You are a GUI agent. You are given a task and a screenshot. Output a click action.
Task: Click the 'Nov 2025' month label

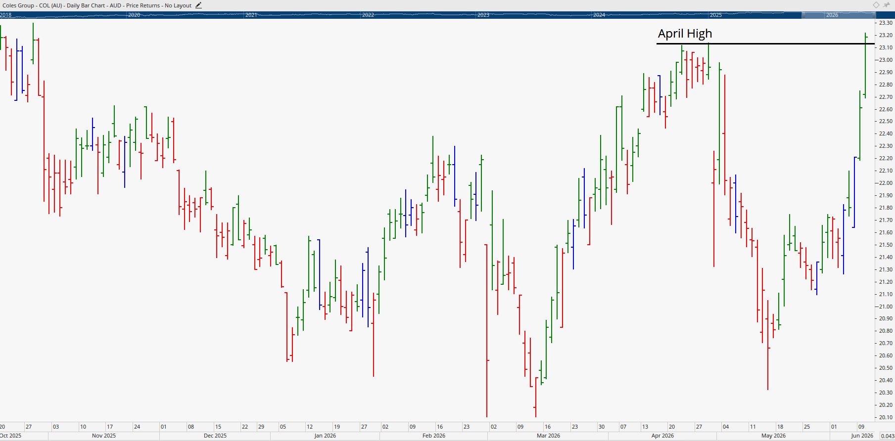pyautogui.click(x=104, y=436)
